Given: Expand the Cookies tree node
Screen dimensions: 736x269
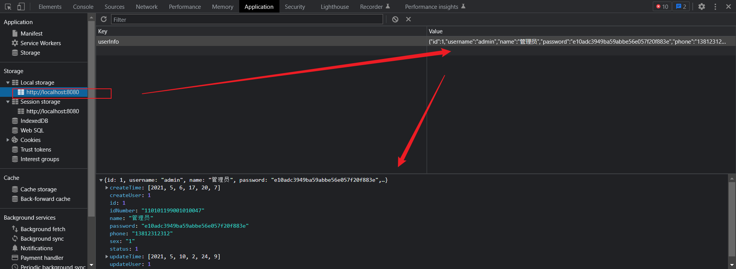Looking at the screenshot, I should coord(8,140).
